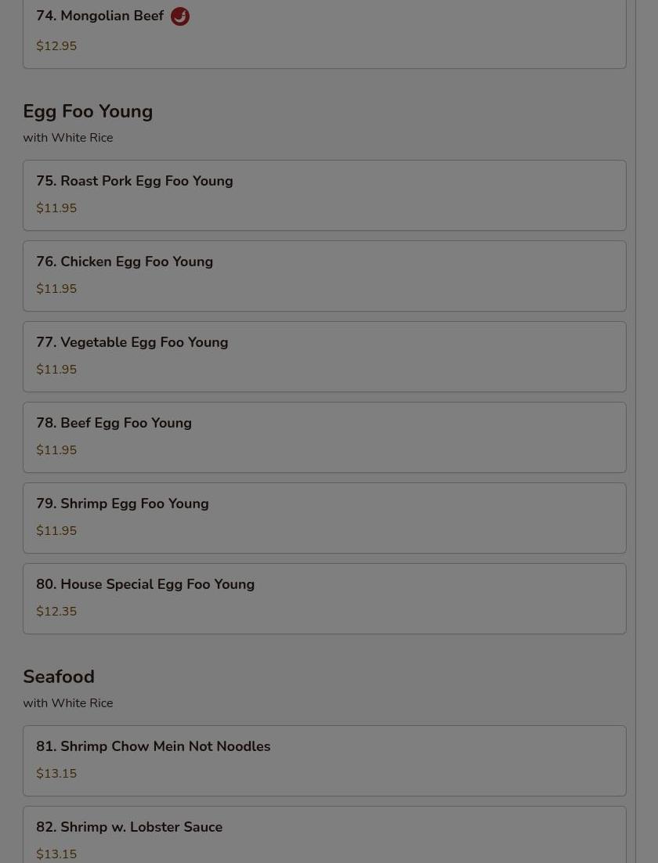Open 80. House Special Egg Foo Young
The image size is (658, 863).
tap(324, 599)
